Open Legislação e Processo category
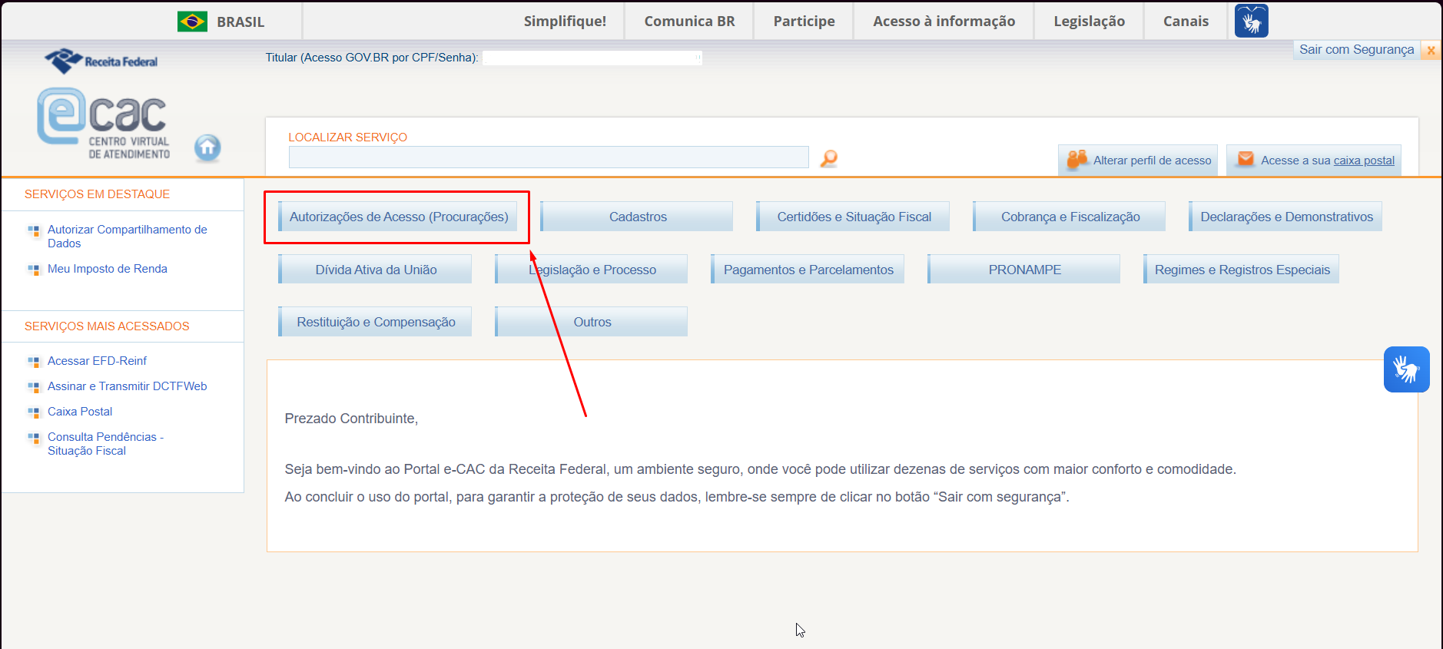Viewport: 1443px width, 649px height. tap(592, 270)
